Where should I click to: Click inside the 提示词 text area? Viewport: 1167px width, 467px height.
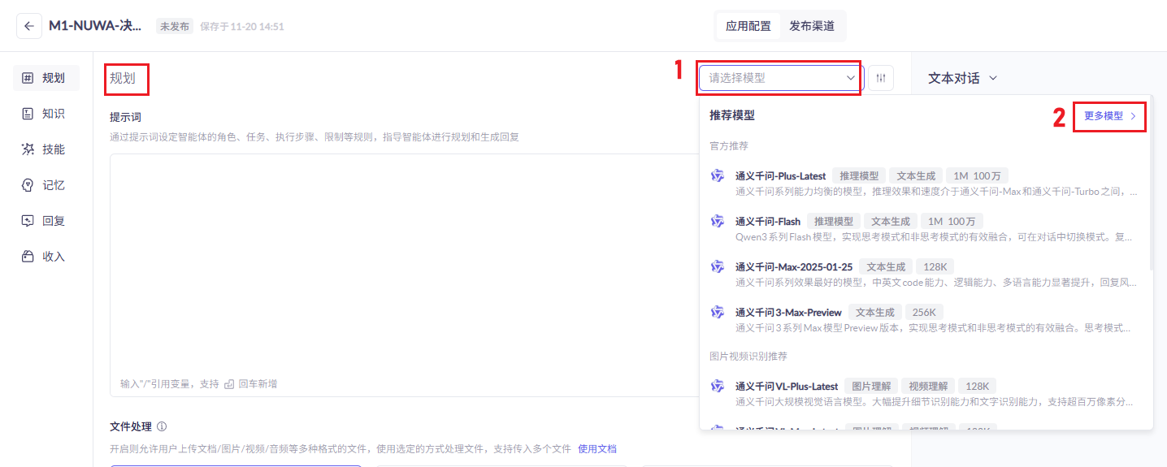(398, 260)
